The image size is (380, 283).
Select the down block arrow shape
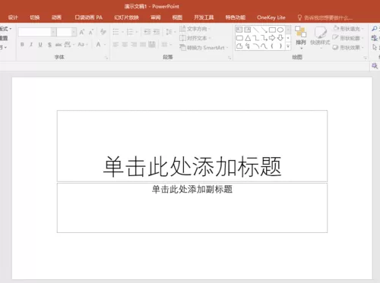[280, 38]
